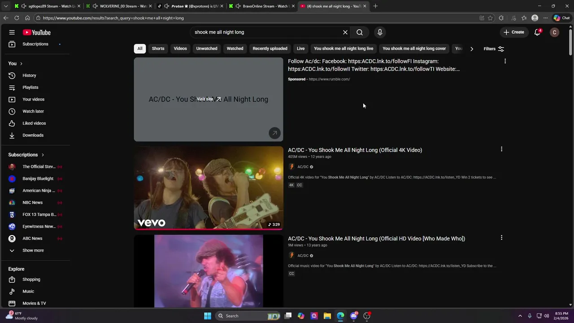Open the Windows Start menu
Screen dimensions: 574x323
[x=208, y=316]
